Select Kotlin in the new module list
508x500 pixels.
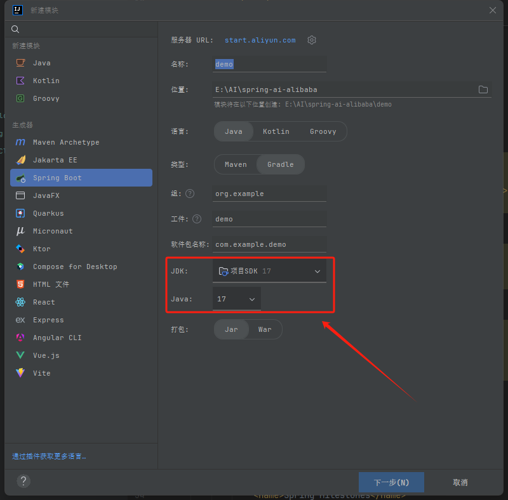[x=81, y=81]
